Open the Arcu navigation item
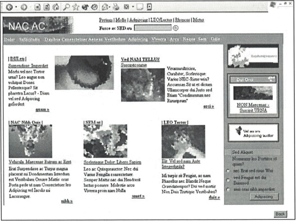Image resolution: width=296 pixels, height=221 pixels. [x=174, y=39]
